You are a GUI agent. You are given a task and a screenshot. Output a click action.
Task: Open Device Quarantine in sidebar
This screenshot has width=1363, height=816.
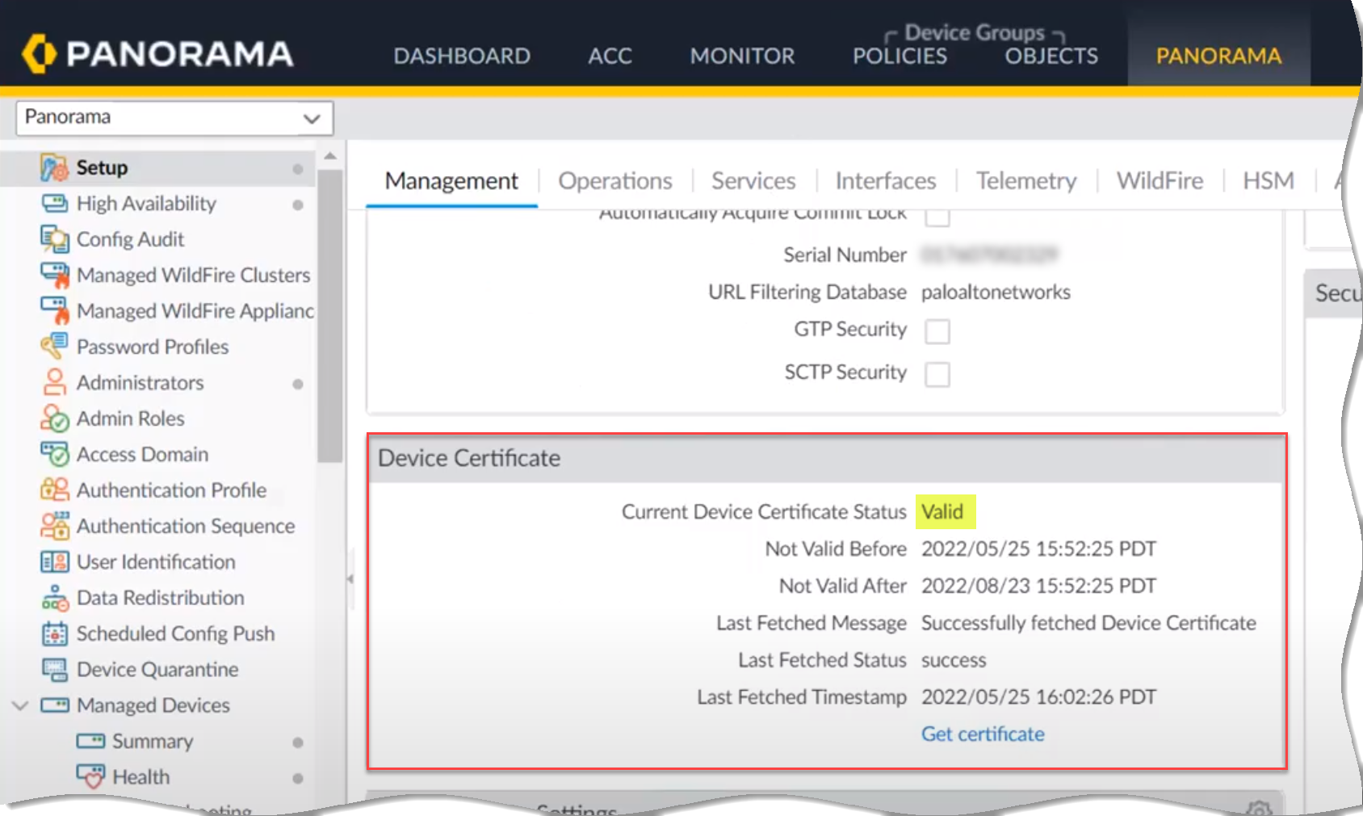(x=157, y=670)
